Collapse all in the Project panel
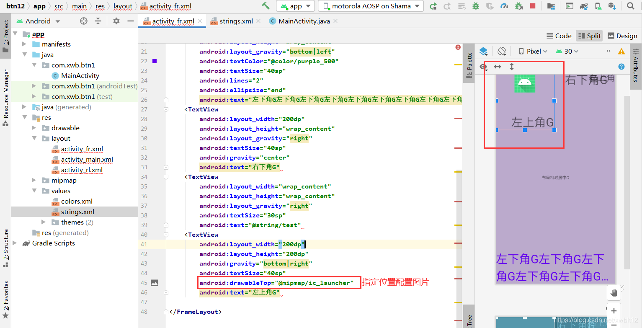 [98, 21]
